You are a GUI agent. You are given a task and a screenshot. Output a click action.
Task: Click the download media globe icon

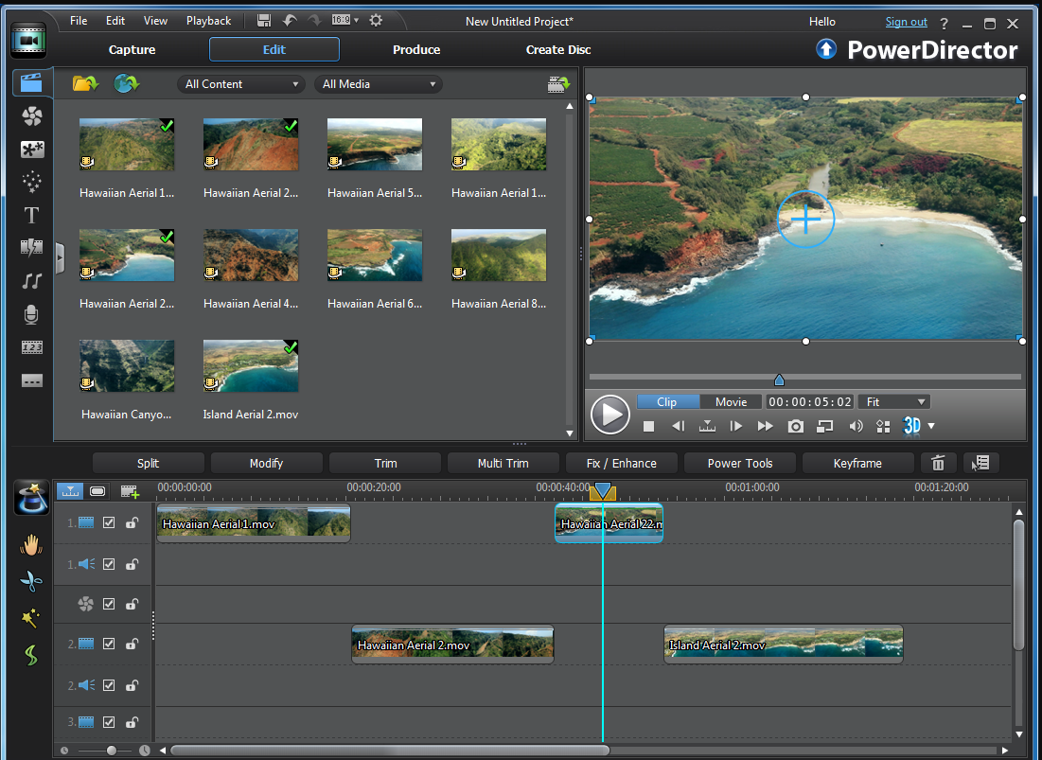pos(126,83)
